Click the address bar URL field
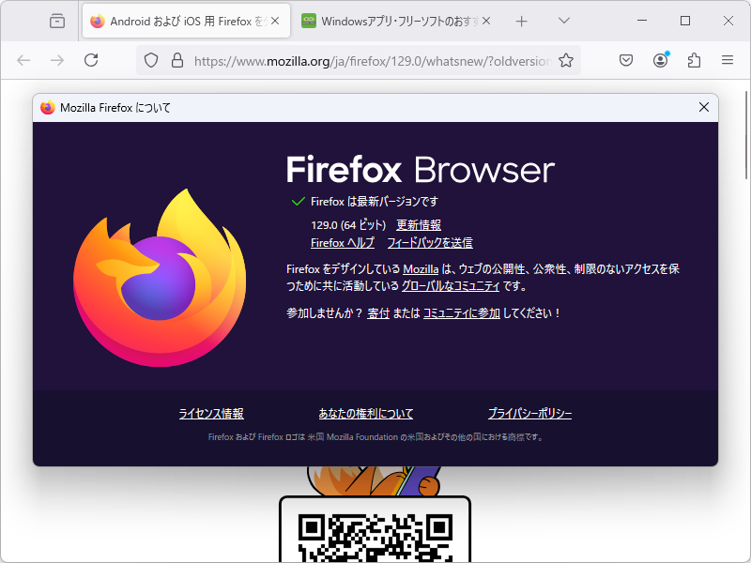Screen dimensions: 751x563 pos(366,60)
